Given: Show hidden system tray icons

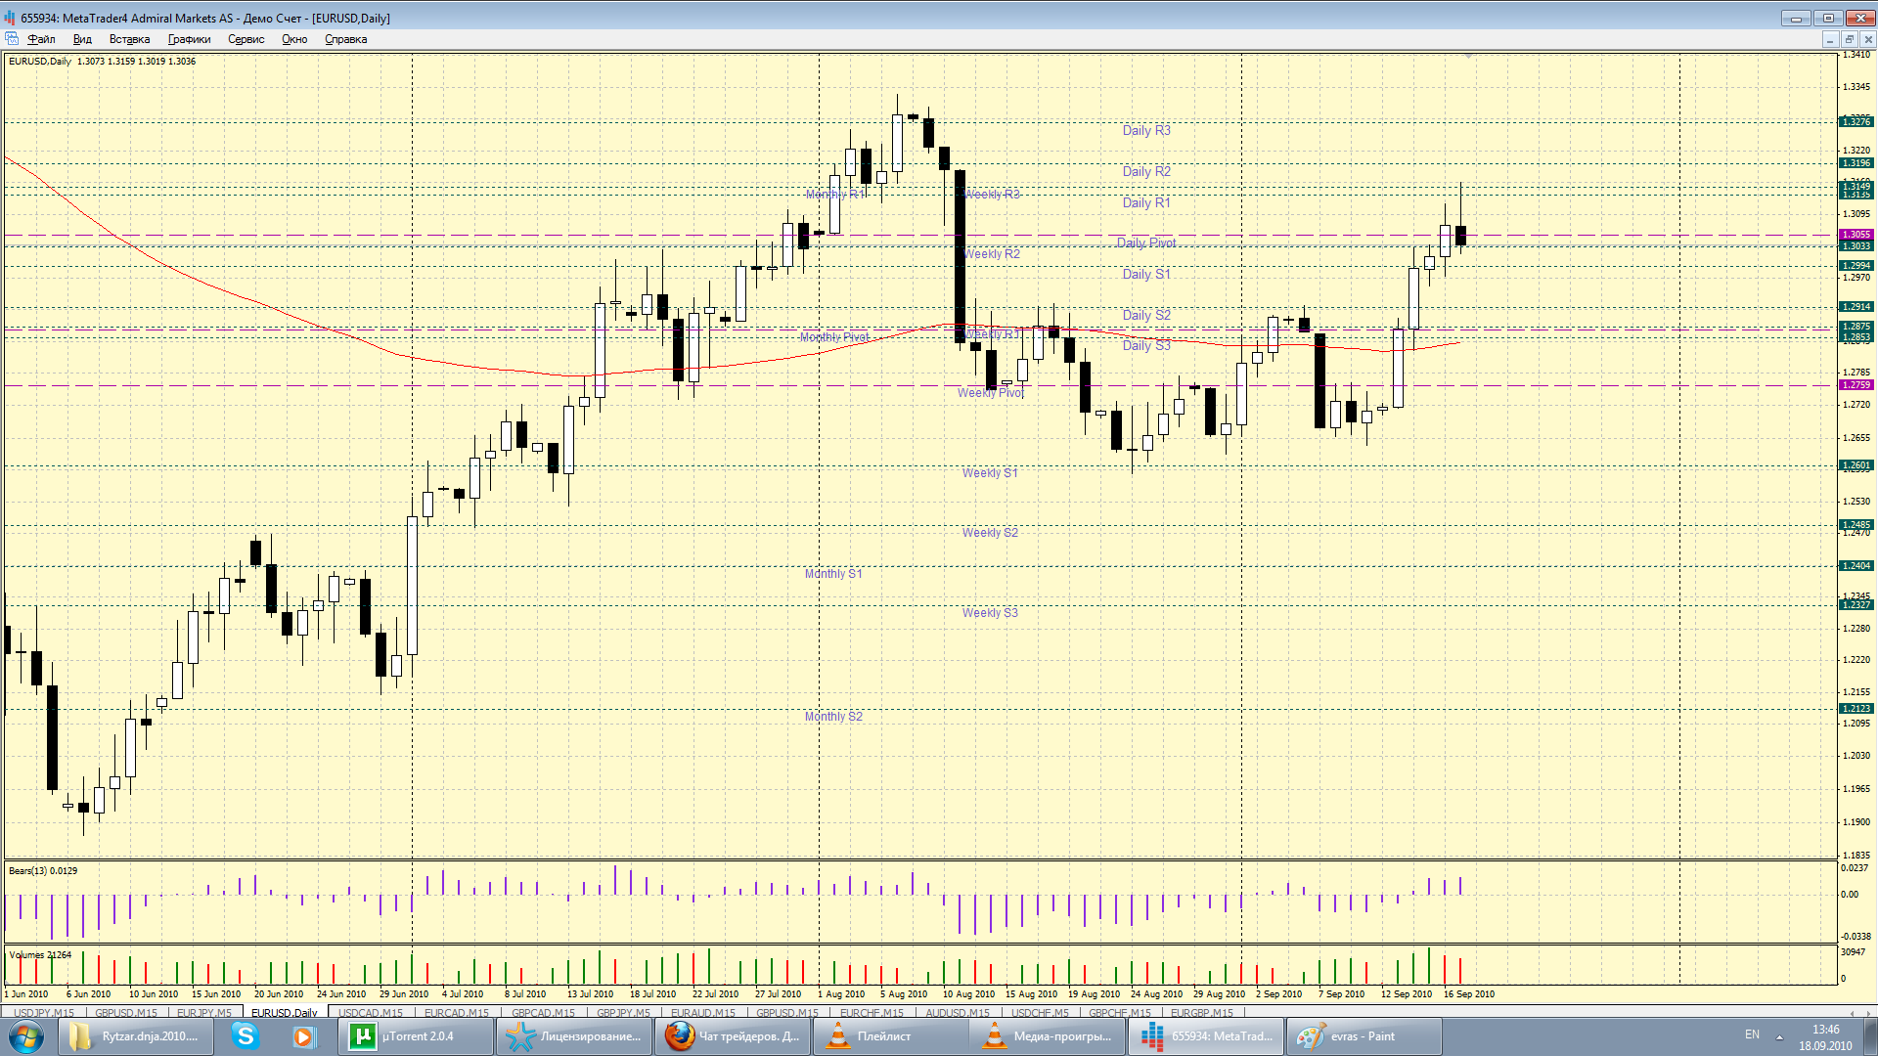Looking at the screenshot, I should click(1779, 1035).
